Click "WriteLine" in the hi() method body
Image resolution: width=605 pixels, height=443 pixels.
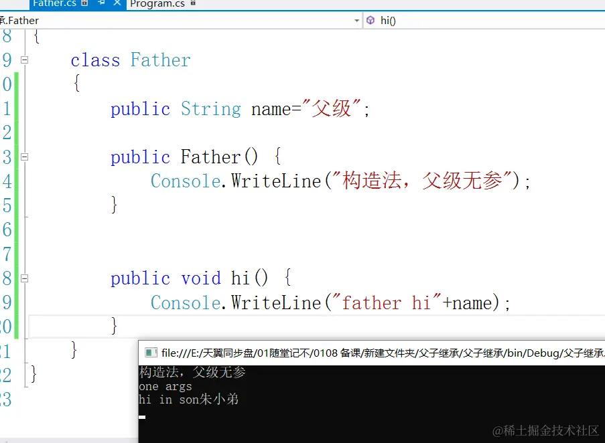point(276,302)
